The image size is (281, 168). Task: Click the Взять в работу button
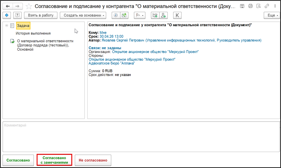pos(41,15)
